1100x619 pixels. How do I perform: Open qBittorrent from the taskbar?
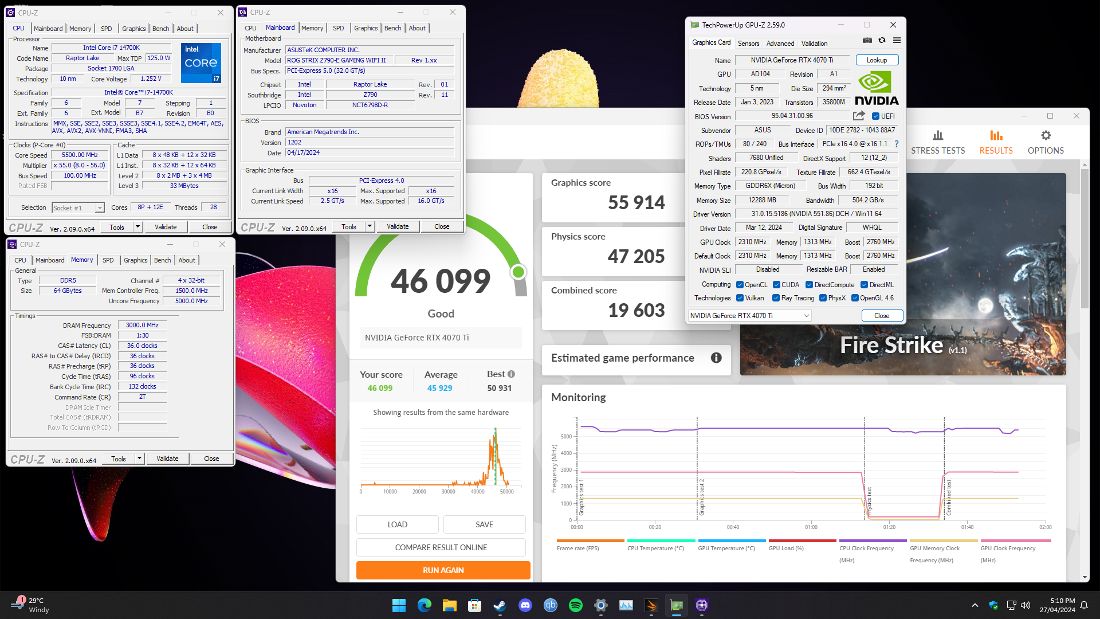pos(550,605)
